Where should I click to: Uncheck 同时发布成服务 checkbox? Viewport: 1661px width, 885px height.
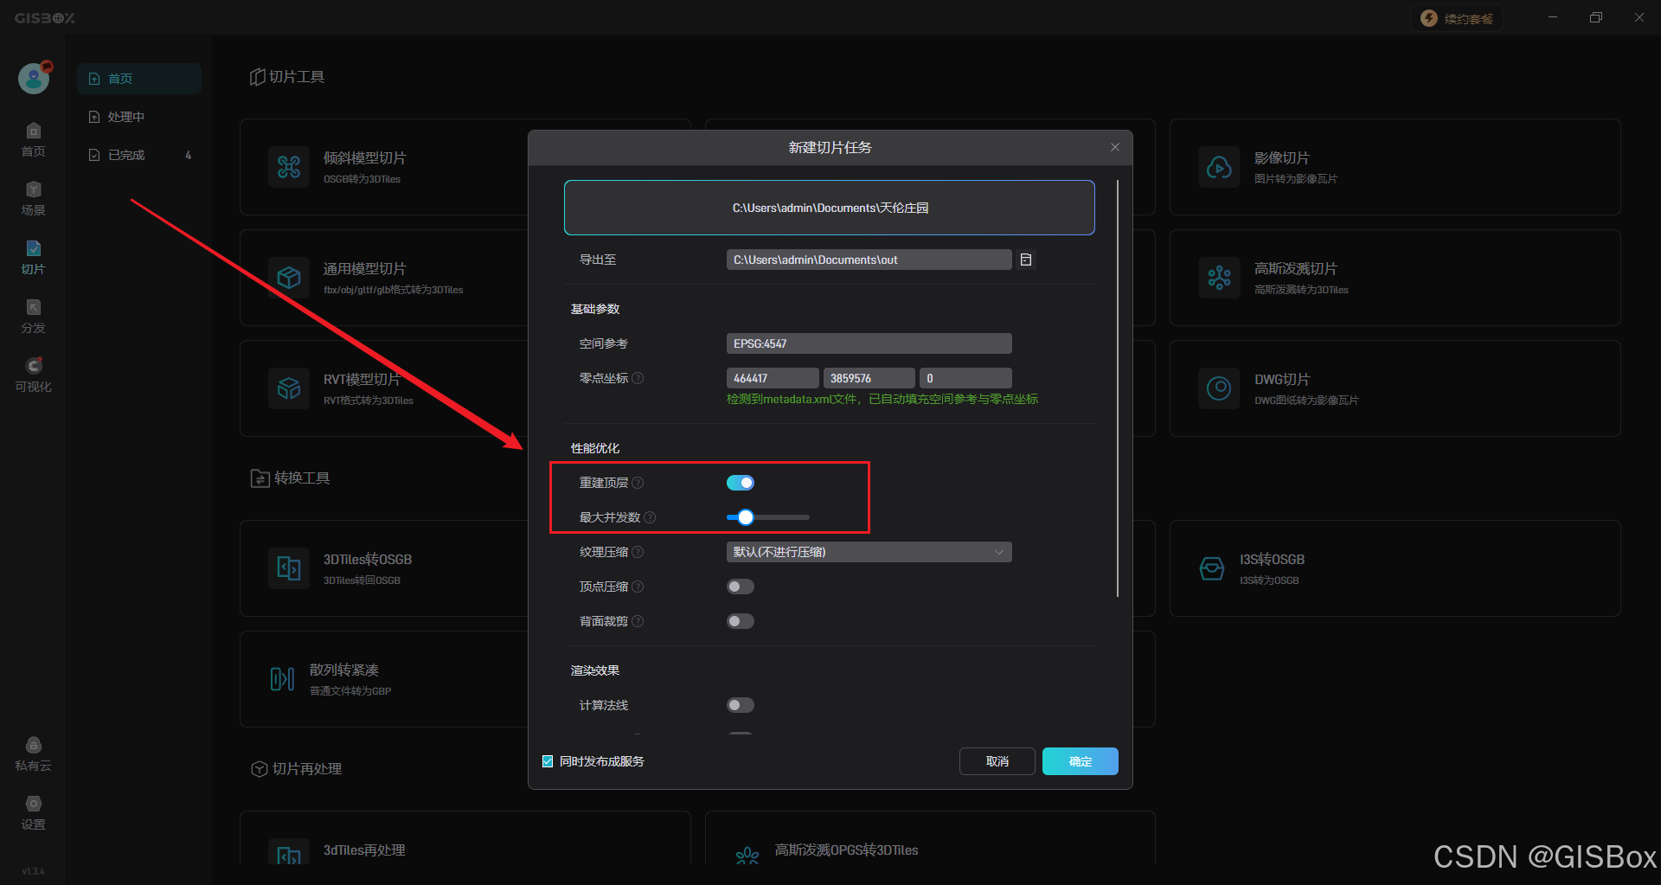(548, 761)
